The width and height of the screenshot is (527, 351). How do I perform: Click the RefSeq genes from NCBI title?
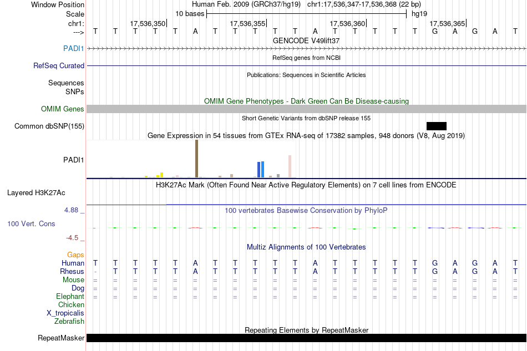click(x=306, y=58)
